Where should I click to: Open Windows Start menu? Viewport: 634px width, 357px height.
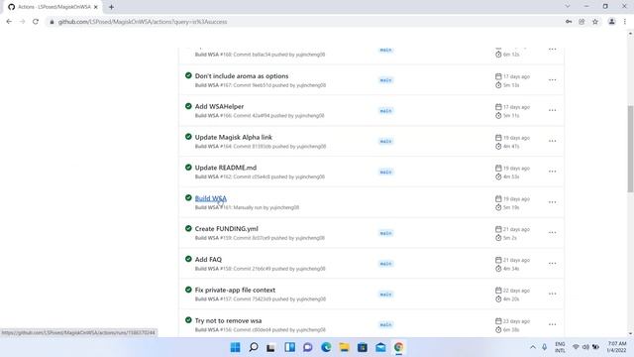(235, 347)
